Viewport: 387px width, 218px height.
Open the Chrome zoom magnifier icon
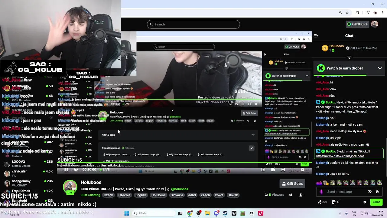click(340, 13)
